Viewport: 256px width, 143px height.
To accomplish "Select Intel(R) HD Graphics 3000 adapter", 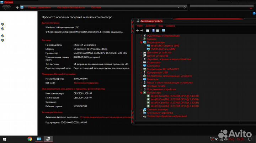I will pyautogui.click(x=165, y=46).
